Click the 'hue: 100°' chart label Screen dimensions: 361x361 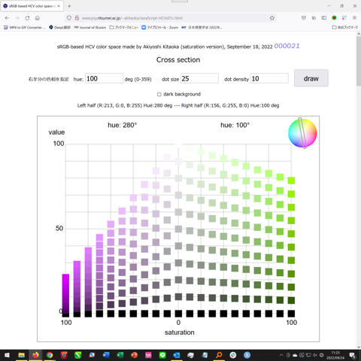tap(235, 125)
